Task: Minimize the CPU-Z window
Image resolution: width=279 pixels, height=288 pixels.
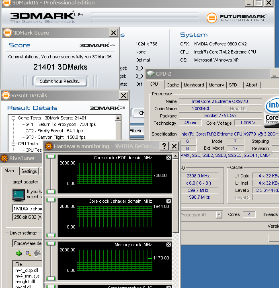Action: coord(275,74)
